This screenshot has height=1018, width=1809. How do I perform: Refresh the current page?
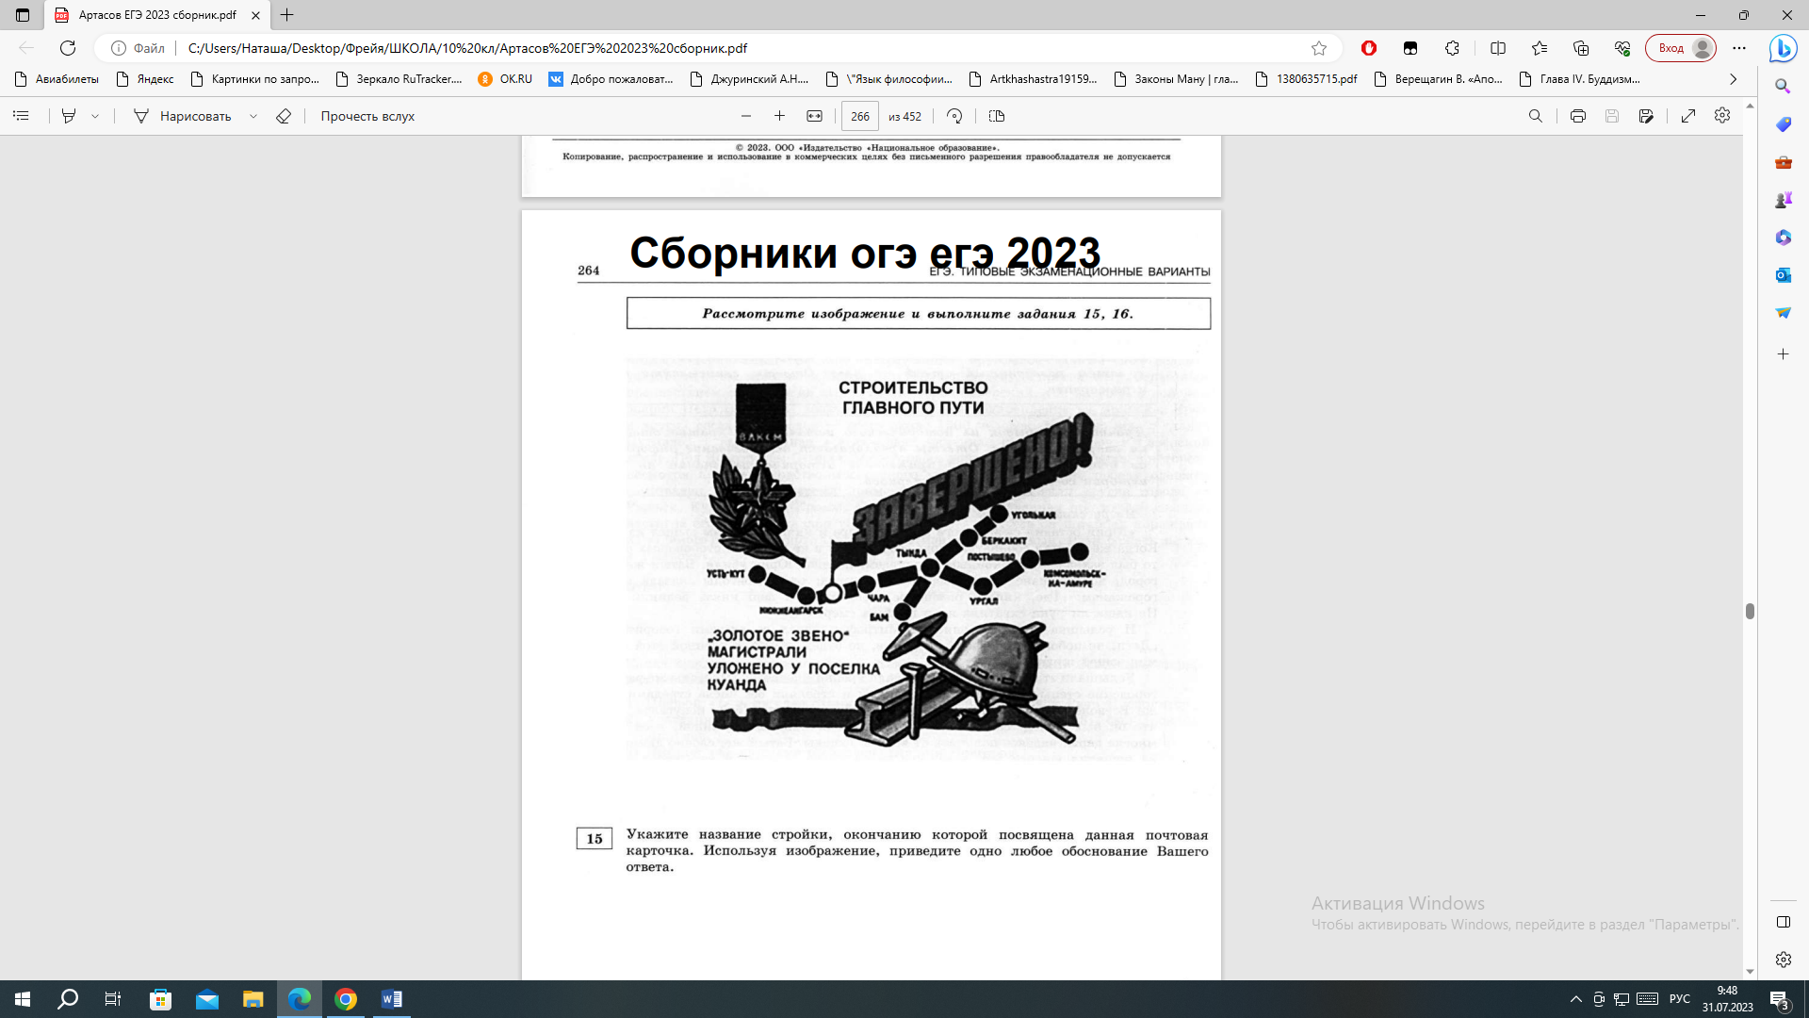tap(68, 48)
